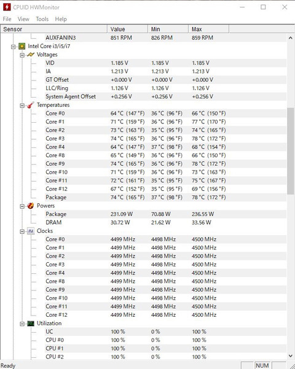Click the Temperatures thermometer icon
This screenshot has height=369, width=295.
tap(31, 105)
